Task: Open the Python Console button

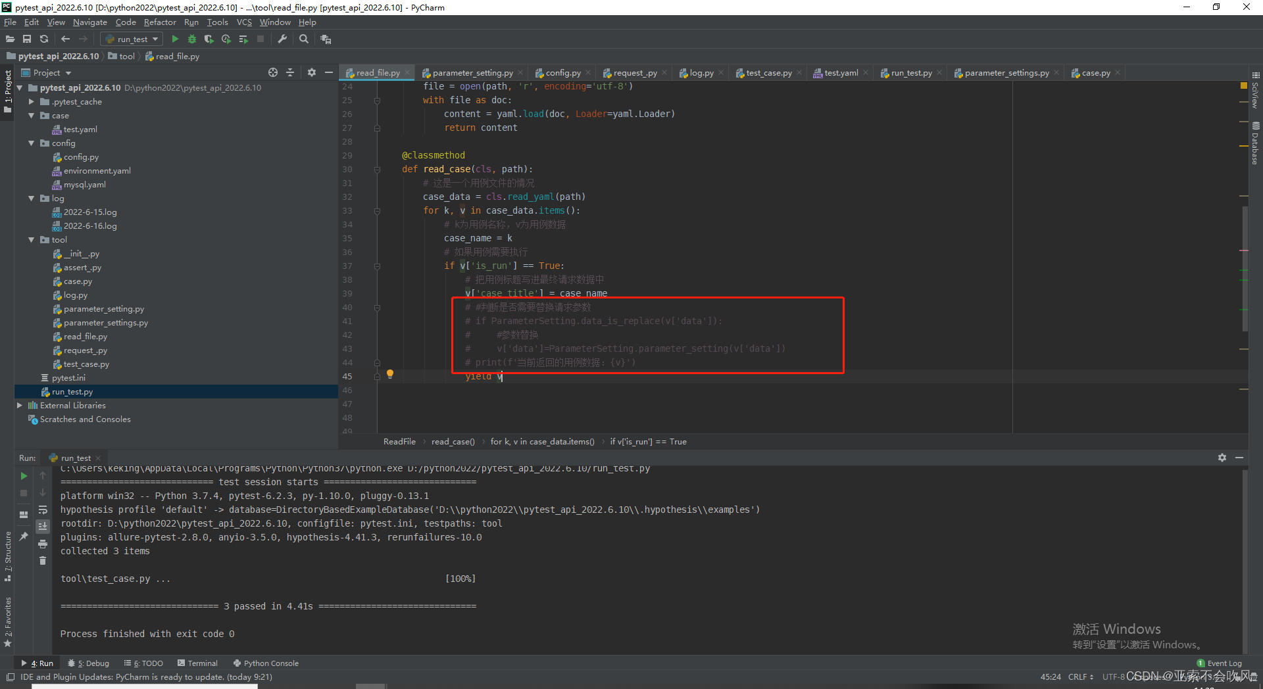Action: pyautogui.click(x=266, y=663)
